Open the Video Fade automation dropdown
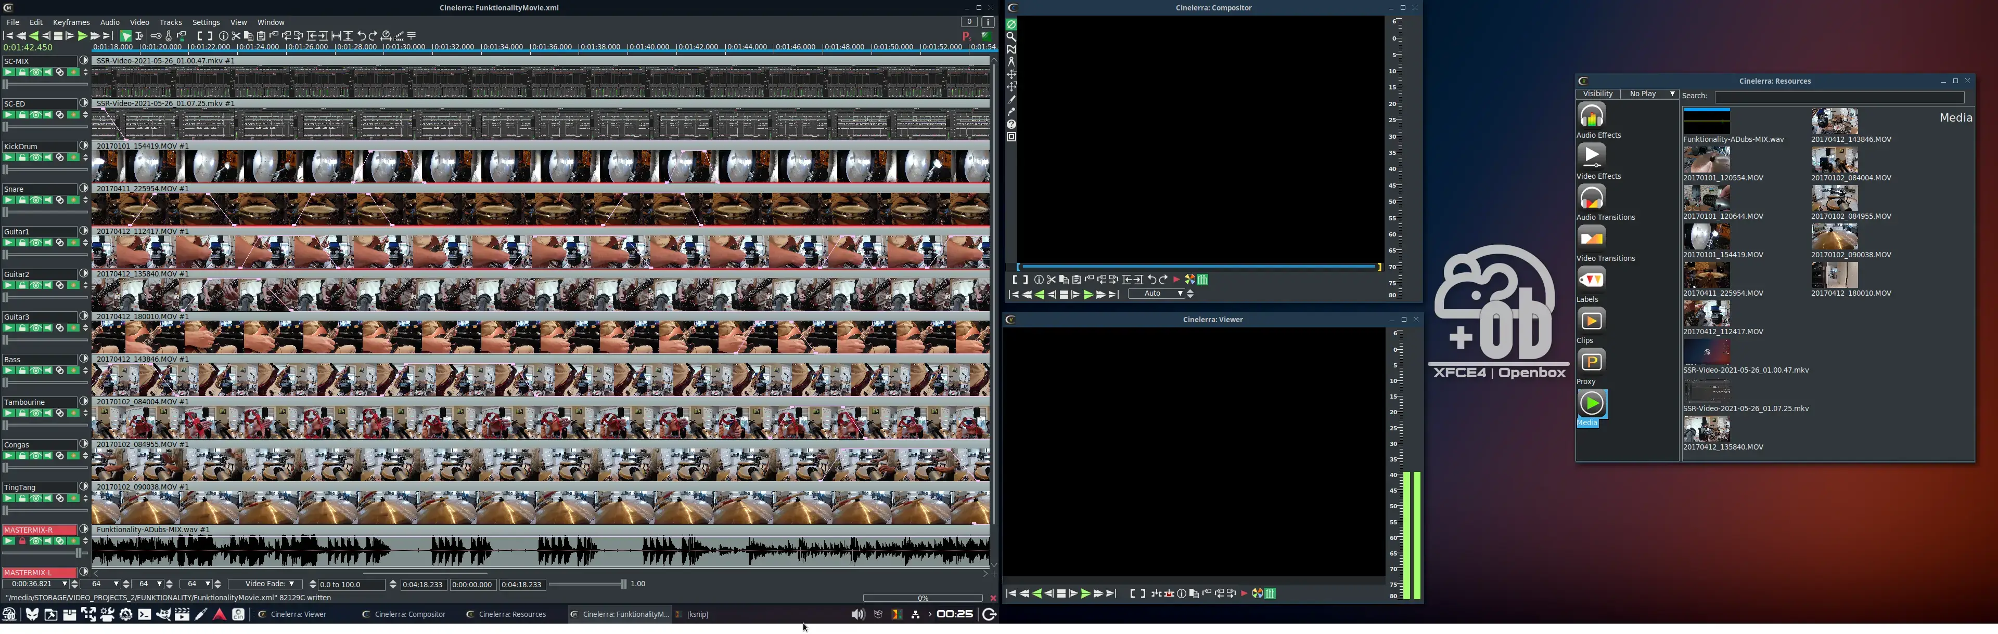Image resolution: width=1998 pixels, height=634 pixels. [266, 585]
